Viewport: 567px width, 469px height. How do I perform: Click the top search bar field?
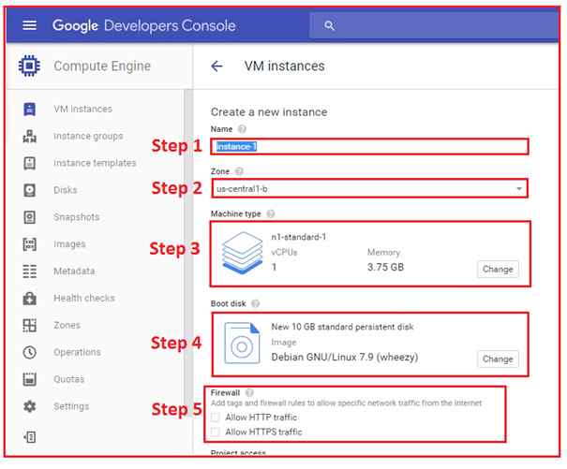click(434, 25)
